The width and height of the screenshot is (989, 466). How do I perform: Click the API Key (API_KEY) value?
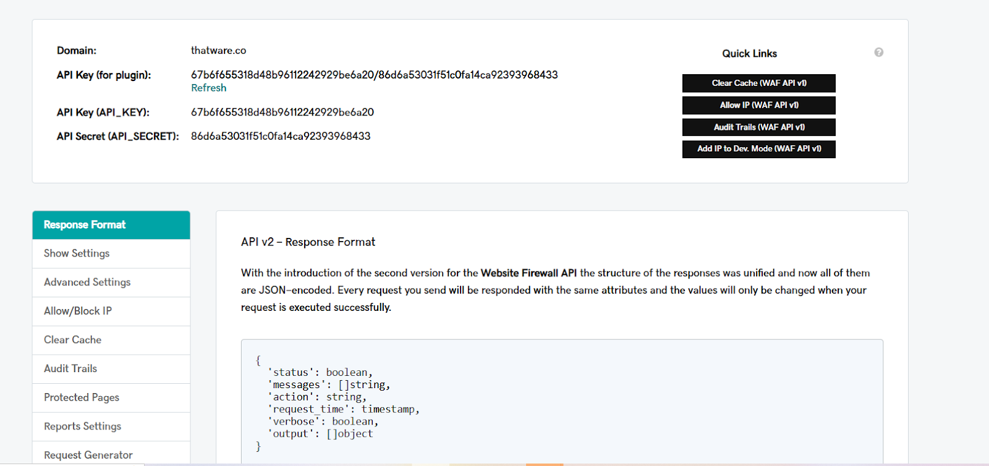tap(282, 112)
